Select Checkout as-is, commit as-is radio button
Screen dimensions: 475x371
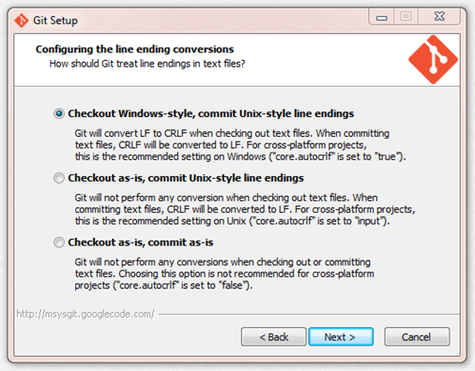[x=59, y=243]
